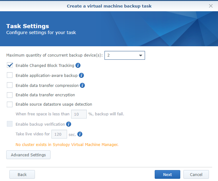
Task: Click info icon next to application-aware backup
Action: click(x=81, y=76)
